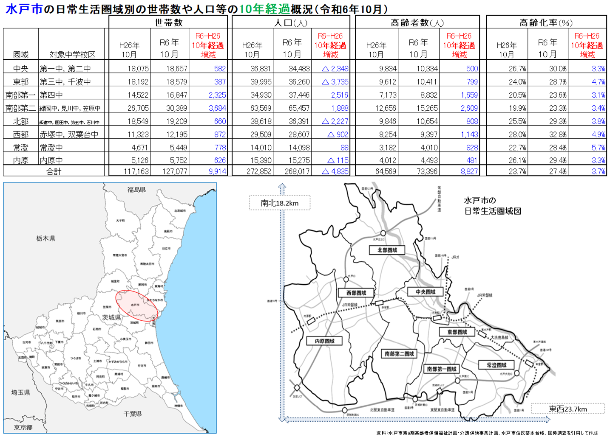
Task: Click the 南部第二圏域 zone label
Action: click(399, 353)
